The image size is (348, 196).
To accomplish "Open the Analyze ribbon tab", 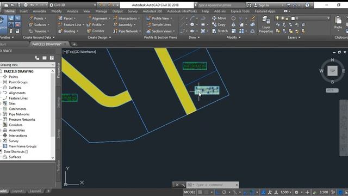I will [x=72, y=11].
